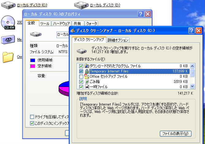The image size is (205, 144).
Task: Click the blue 使用領域 color swatch
Action: point(33,60)
